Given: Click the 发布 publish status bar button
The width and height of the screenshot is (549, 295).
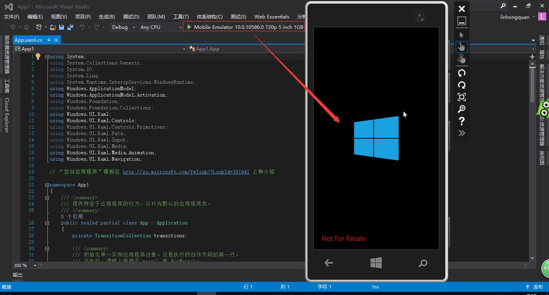Looking at the screenshot, I should (x=535, y=287).
